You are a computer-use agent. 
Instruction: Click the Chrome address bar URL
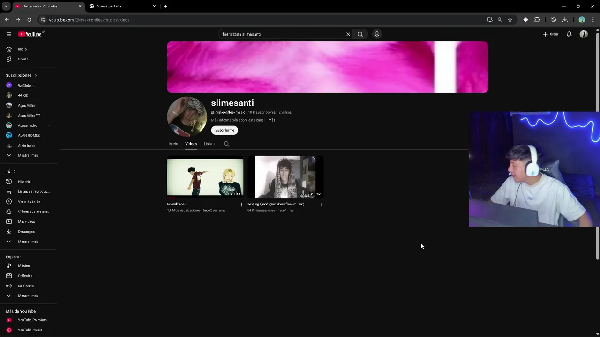pos(89,20)
